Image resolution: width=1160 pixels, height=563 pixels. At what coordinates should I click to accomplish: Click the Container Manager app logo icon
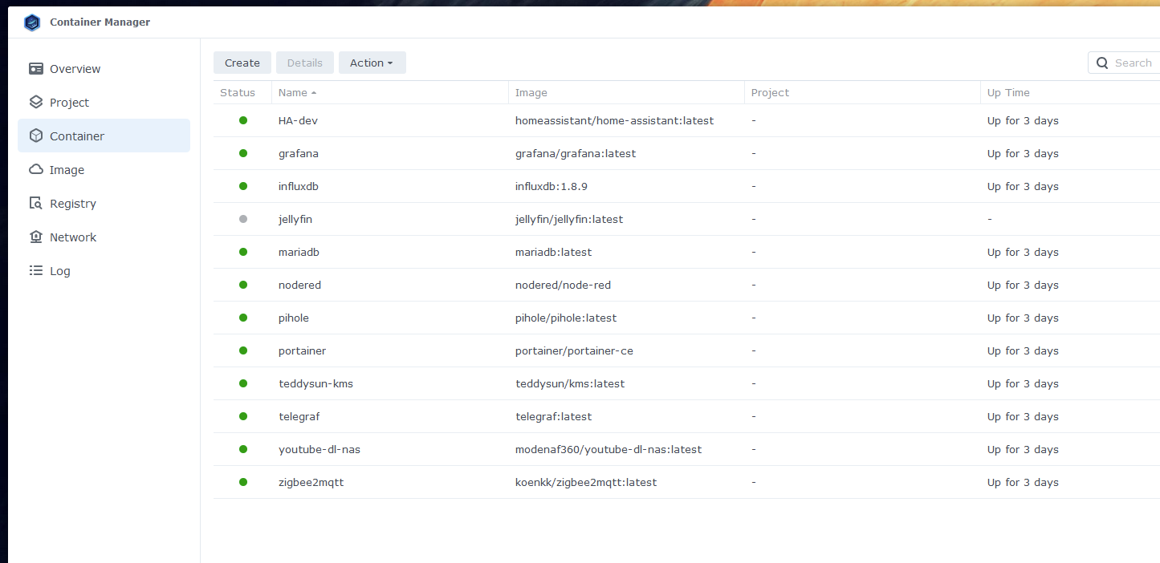tap(32, 22)
